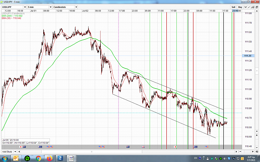Click the vertical zoom minus button
The height and width of the screenshot is (162, 260).
point(257,147)
